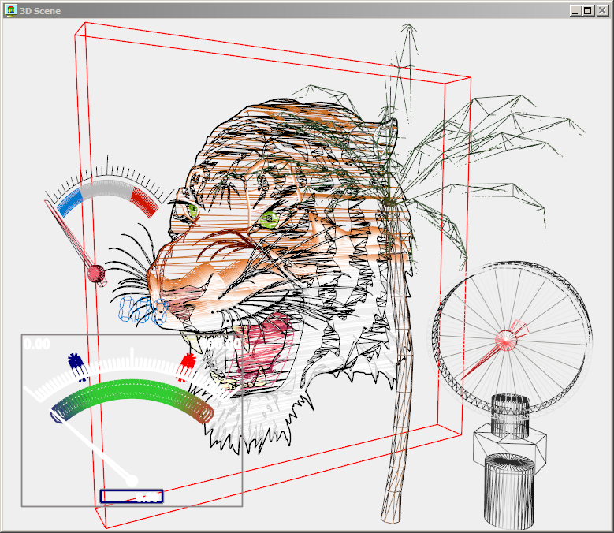Click the blue-bordered value box under the gauge
Screen dimensions: 614x533
[132, 496]
